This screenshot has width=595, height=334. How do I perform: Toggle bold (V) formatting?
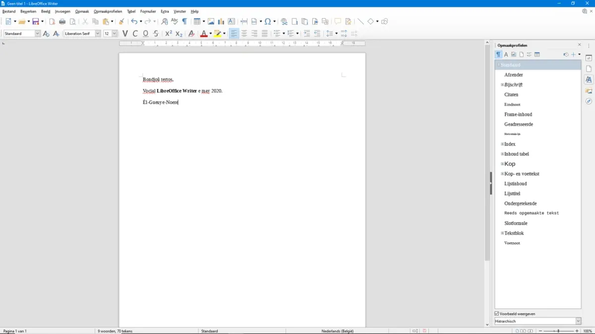pyautogui.click(x=125, y=34)
